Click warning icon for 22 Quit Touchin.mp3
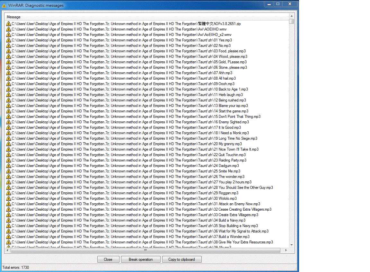 pyautogui.click(x=8, y=154)
